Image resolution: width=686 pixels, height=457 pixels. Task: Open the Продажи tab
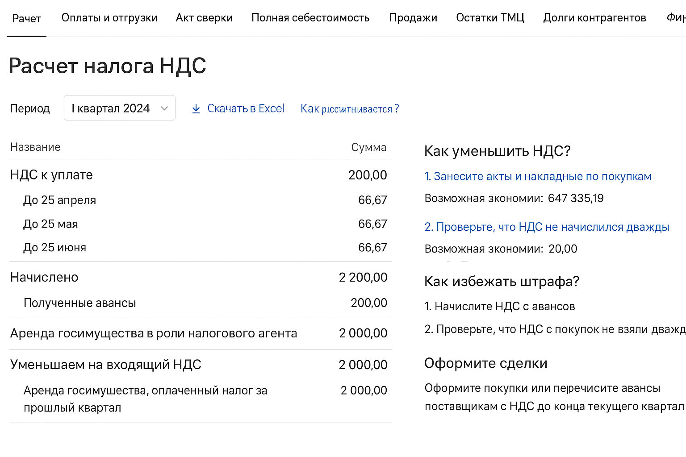pyautogui.click(x=413, y=18)
